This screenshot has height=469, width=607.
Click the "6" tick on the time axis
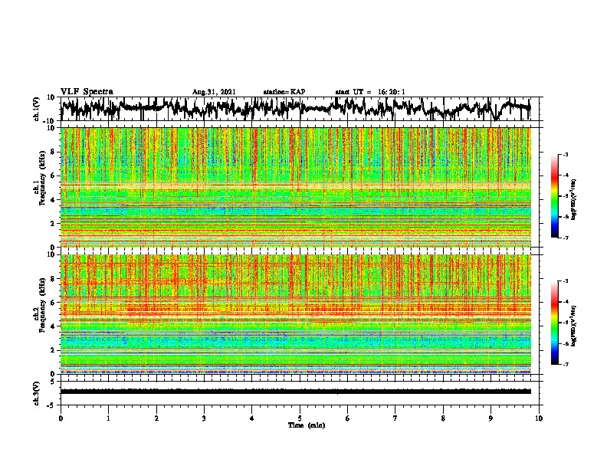348,418
